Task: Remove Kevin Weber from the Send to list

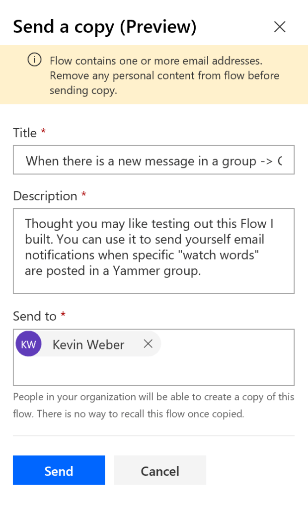Action: [x=148, y=343]
